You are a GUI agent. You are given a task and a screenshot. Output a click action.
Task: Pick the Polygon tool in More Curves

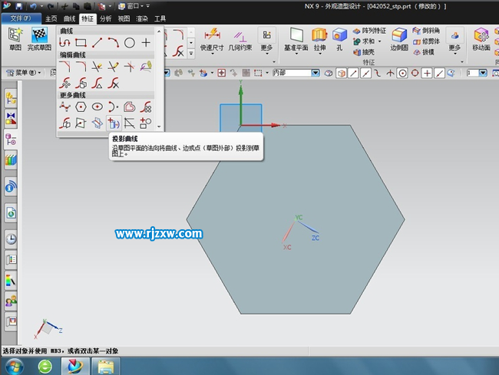(81, 107)
